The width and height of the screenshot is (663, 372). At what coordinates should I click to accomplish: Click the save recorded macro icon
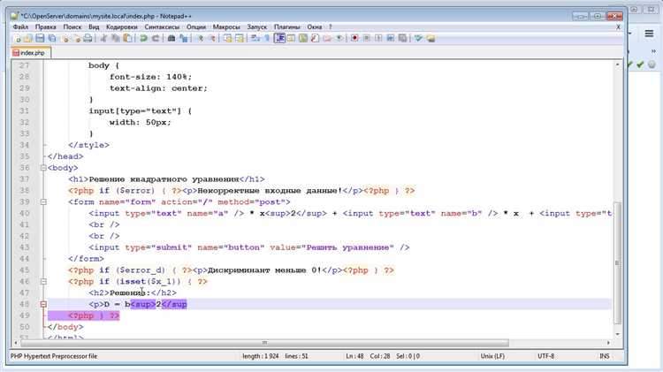tap(402, 39)
